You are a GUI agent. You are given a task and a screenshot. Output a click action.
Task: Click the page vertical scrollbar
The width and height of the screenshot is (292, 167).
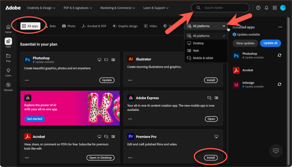click(288, 91)
